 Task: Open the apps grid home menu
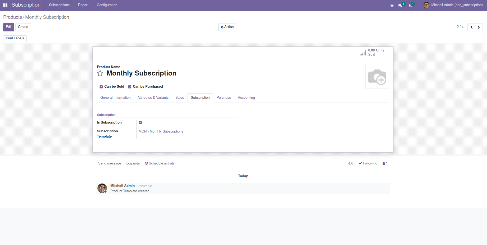[5, 5]
